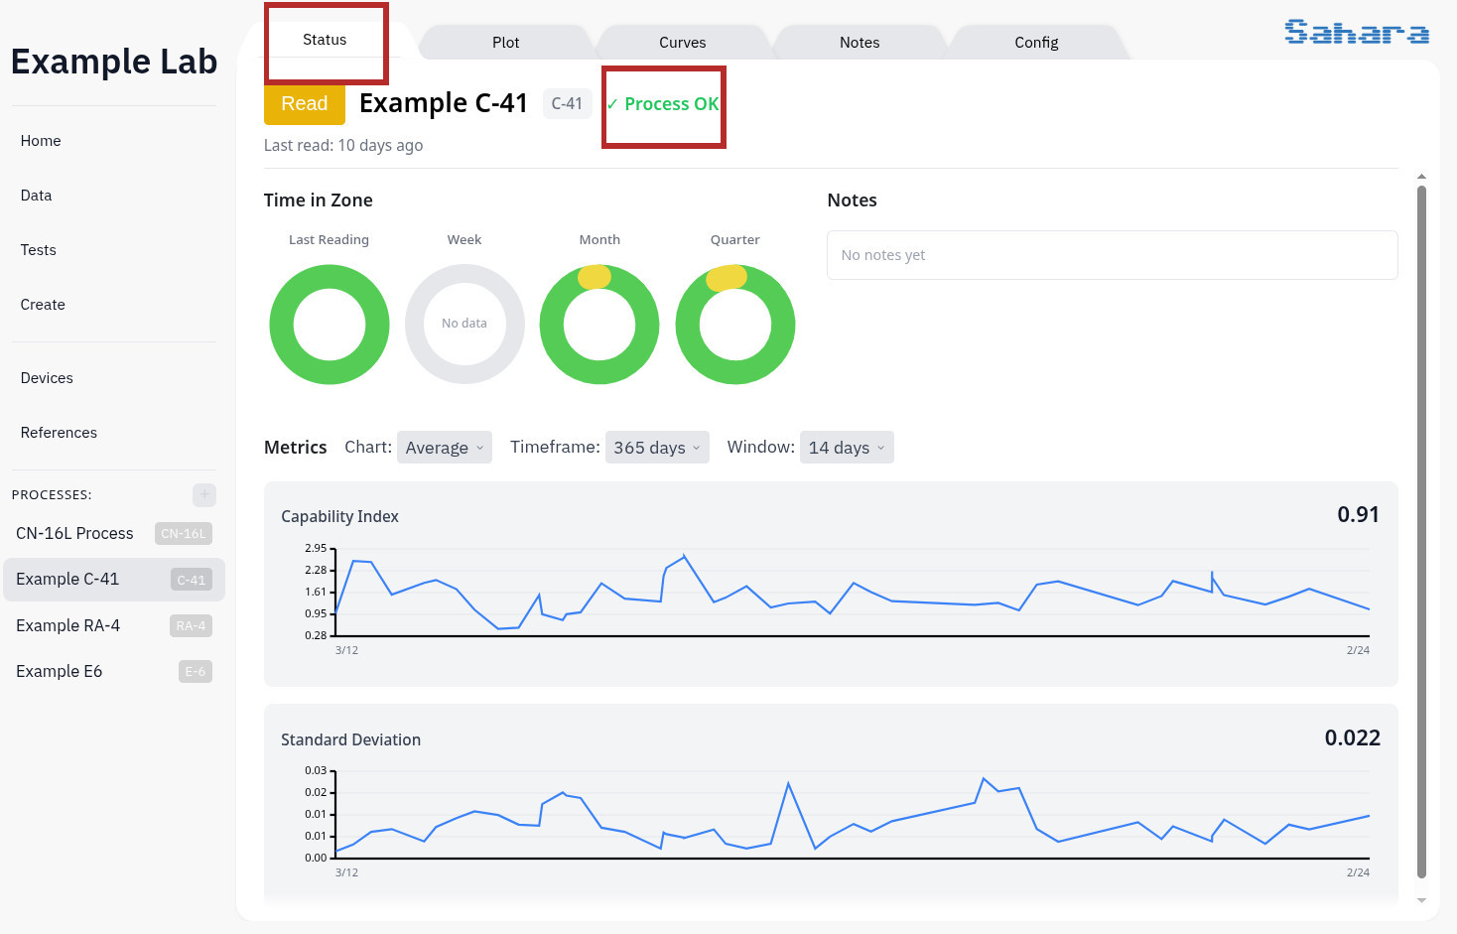Click the C-41 badge next to Example C-41 title
The width and height of the screenshot is (1457, 934).
[567, 102]
